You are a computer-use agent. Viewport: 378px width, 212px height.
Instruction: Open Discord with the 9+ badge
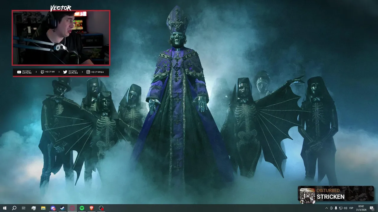point(53,208)
